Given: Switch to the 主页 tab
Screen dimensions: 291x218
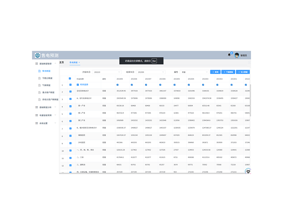Looking at the screenshot, I should [62, 62].
